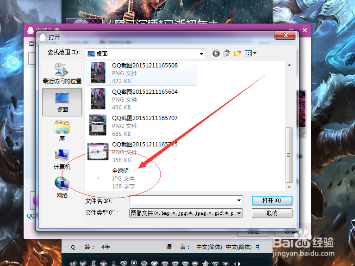Viewport: 355px width, 266px height.
Task: Select thumbnail of QQ截图20151211165725
Action: 98,151
